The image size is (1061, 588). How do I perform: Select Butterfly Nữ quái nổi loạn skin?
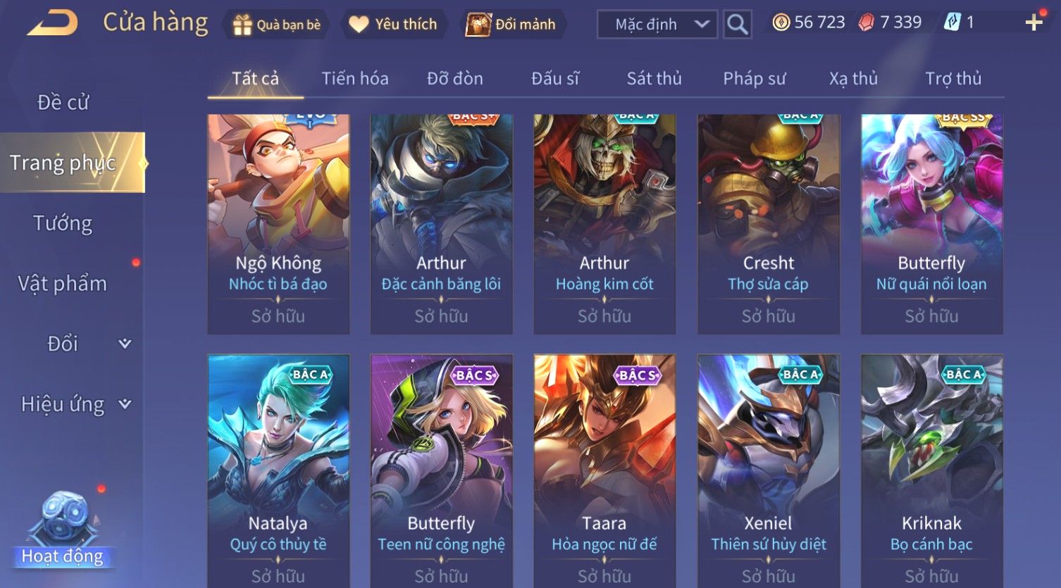click(x=931, y=224)
